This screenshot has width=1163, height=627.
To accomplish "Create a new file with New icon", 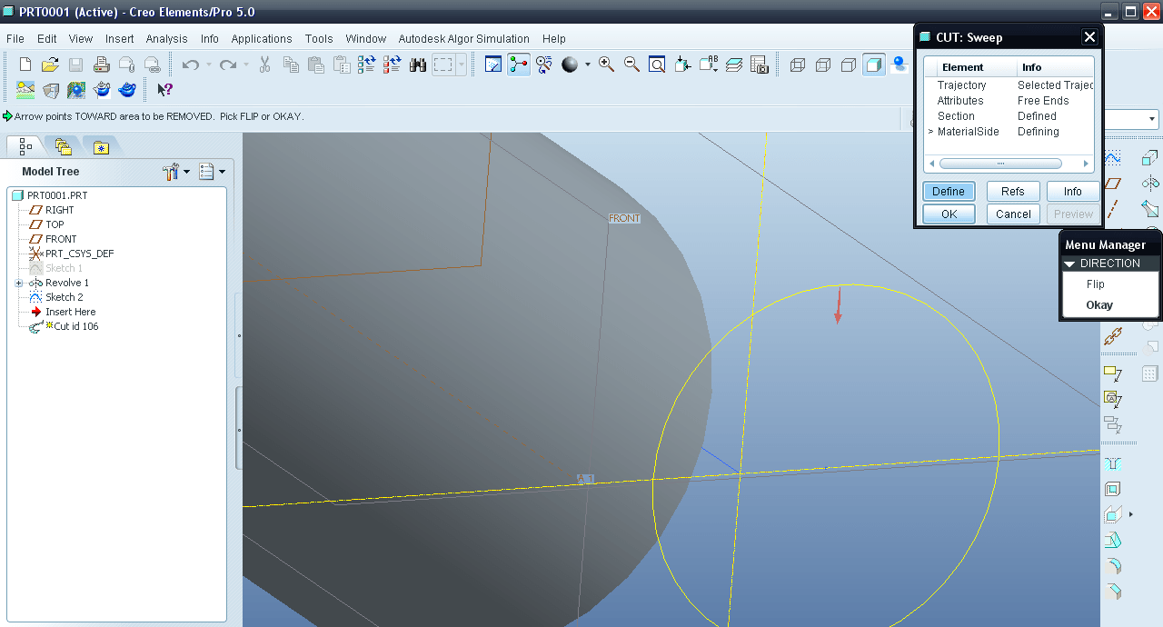I will pyautogui.click(x=25, y=65).
